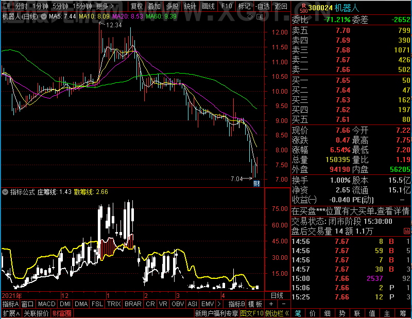This screenshot has height=319, width=412.
Task: Select the 5分钟 period tab
Action: coord(60,6)
